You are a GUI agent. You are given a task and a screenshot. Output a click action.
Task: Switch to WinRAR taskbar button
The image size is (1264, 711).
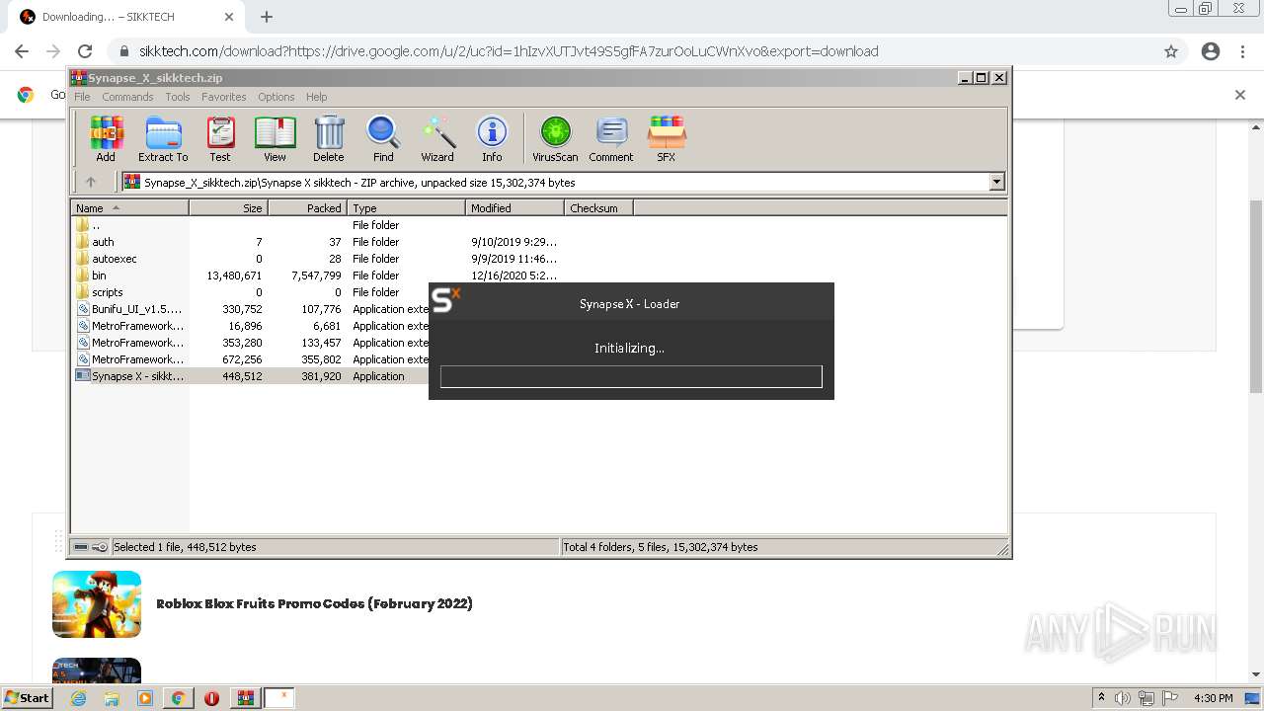click(x=245, y=698)
